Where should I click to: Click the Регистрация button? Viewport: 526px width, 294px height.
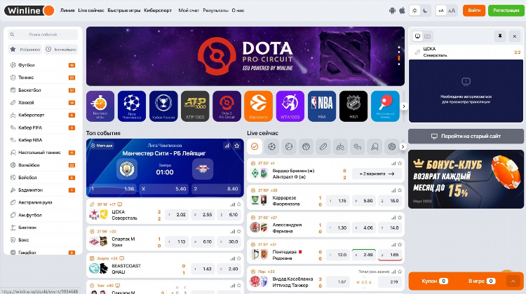click(506, 10)
